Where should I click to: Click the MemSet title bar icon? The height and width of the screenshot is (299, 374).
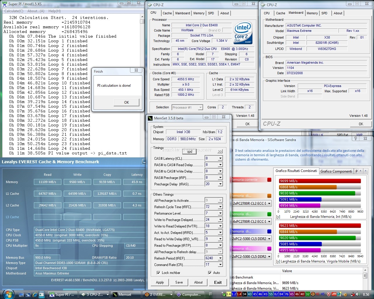point(150,118)
